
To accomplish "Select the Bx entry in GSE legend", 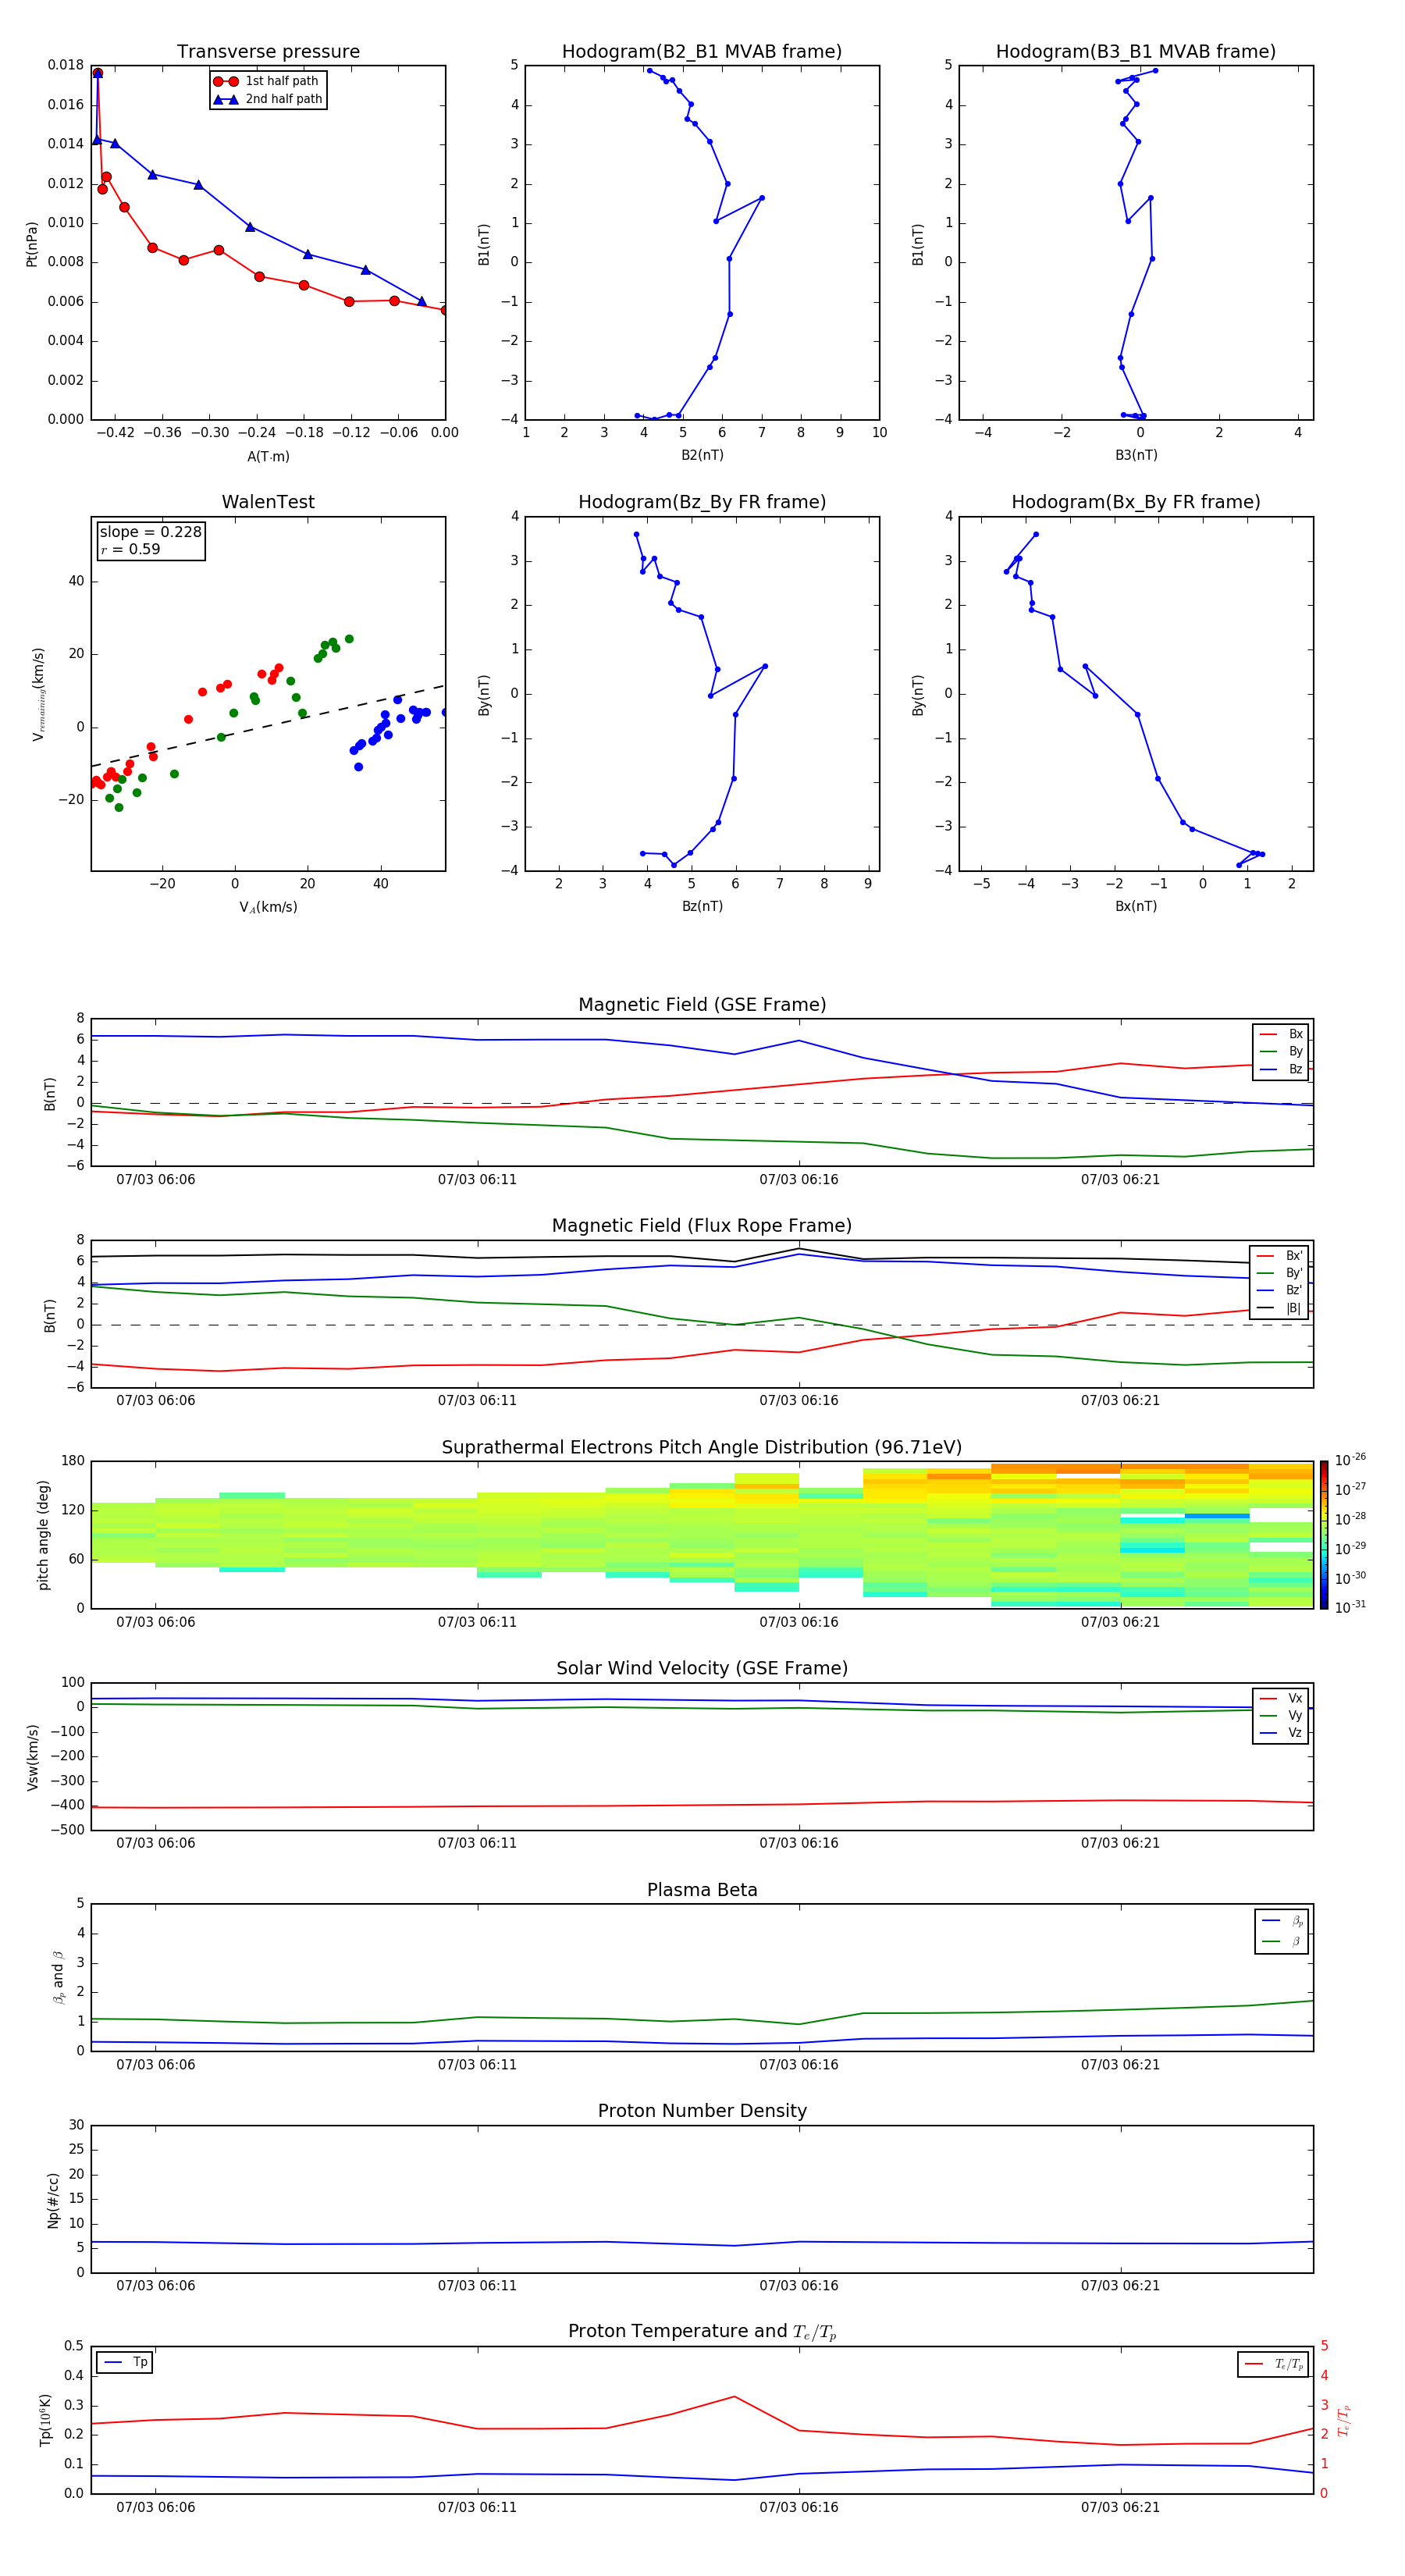I will (x=1282, y=1035).
